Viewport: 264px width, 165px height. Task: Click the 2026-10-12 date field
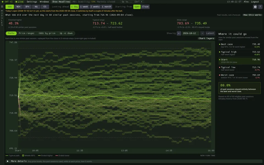[x=190, y=33]
